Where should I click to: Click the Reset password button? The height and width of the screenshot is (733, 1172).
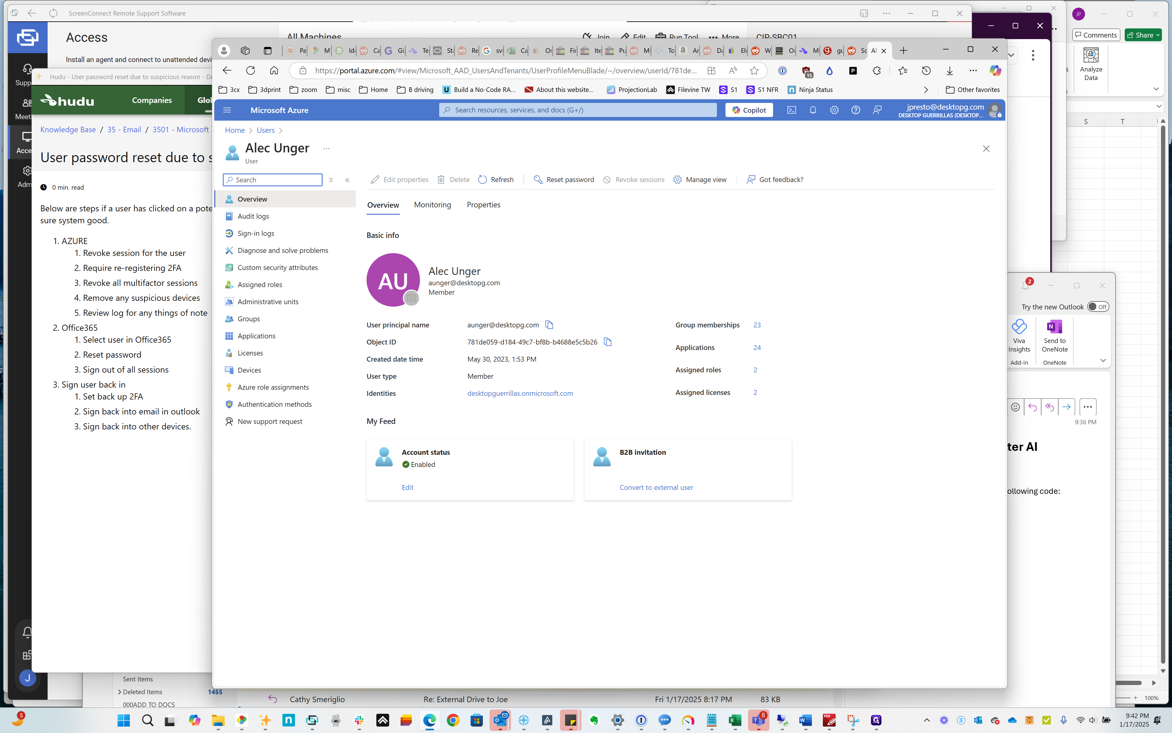click(x=564, y=179)
